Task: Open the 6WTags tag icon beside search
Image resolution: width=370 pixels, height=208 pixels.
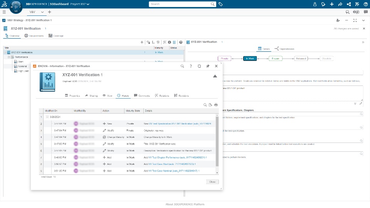Action: coord(220,4)
